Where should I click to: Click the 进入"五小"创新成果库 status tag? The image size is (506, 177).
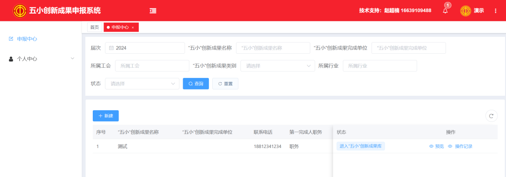tap(361, 146)
